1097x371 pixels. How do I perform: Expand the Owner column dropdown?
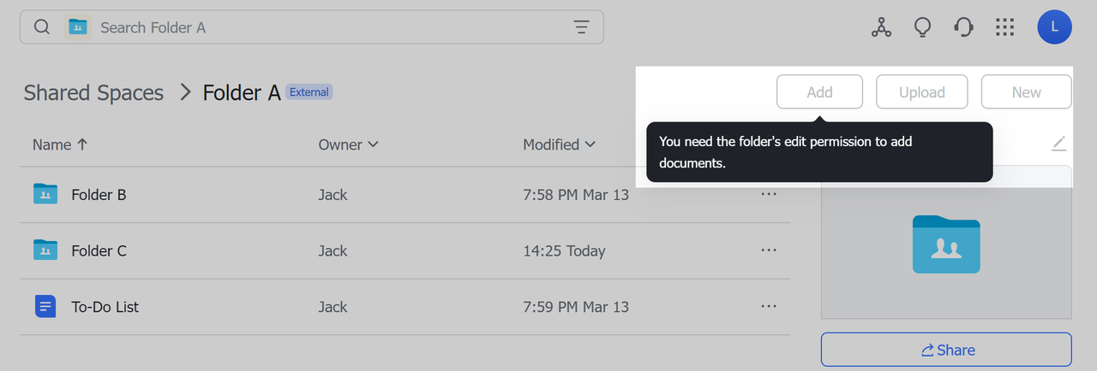[x=348, y=144]
